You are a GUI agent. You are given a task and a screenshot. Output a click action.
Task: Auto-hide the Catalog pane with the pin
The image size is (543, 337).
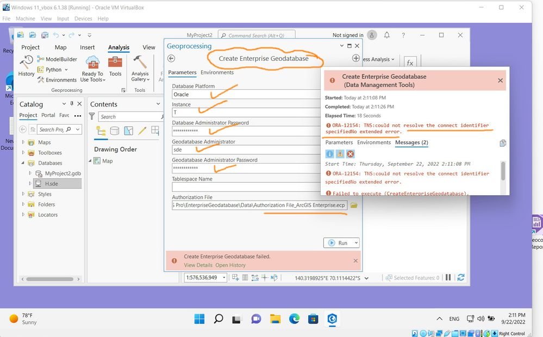point(72,104)
